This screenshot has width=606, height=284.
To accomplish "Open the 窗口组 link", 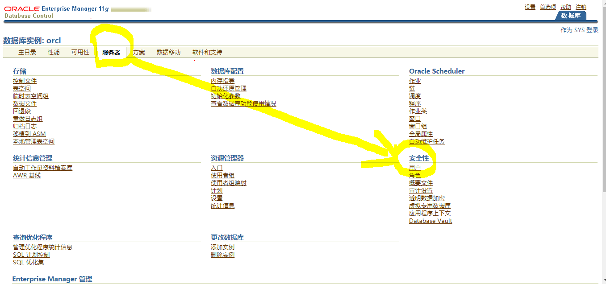I will [418, 126].
